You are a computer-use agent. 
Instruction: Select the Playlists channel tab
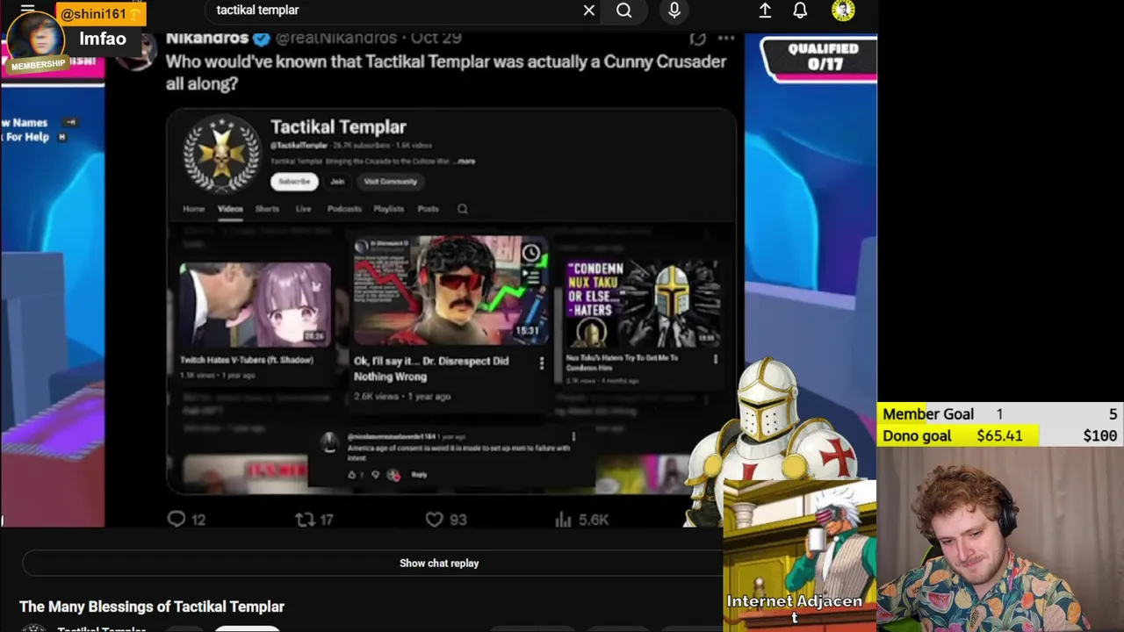pyautogui.click(x=388, y=209)
